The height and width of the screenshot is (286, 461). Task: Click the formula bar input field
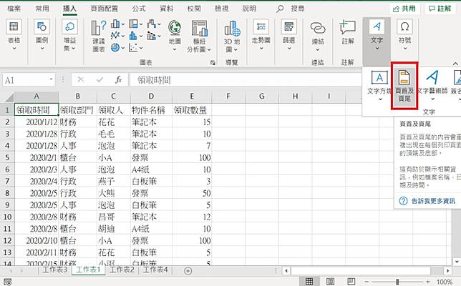click(246, 80)
